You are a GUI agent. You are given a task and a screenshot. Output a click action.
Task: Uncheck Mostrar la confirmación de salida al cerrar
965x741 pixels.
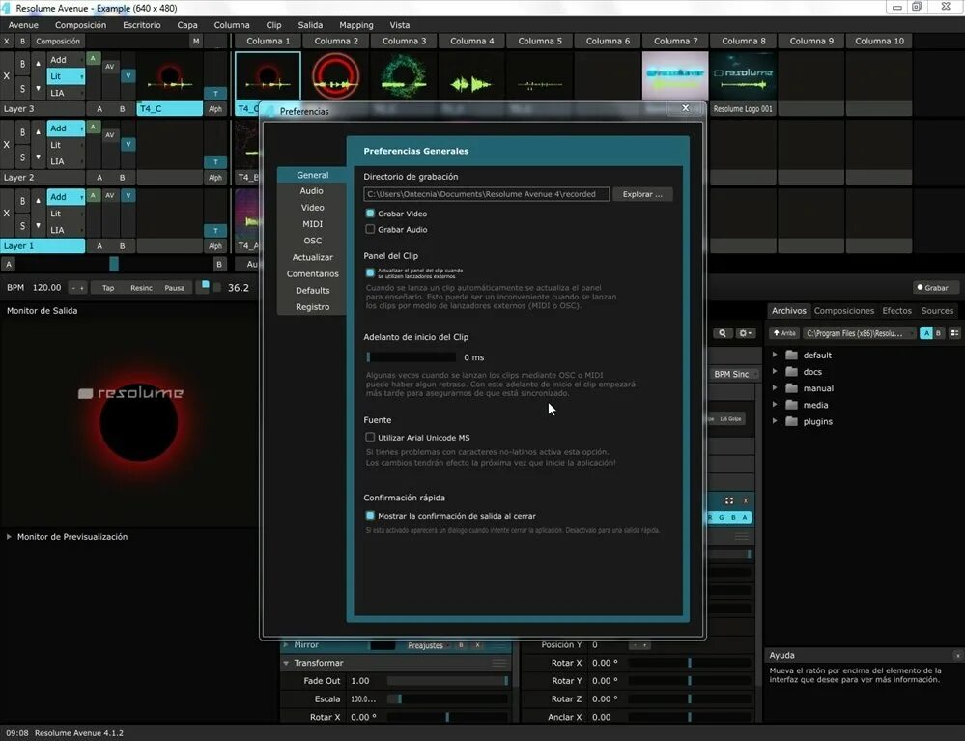370,516
